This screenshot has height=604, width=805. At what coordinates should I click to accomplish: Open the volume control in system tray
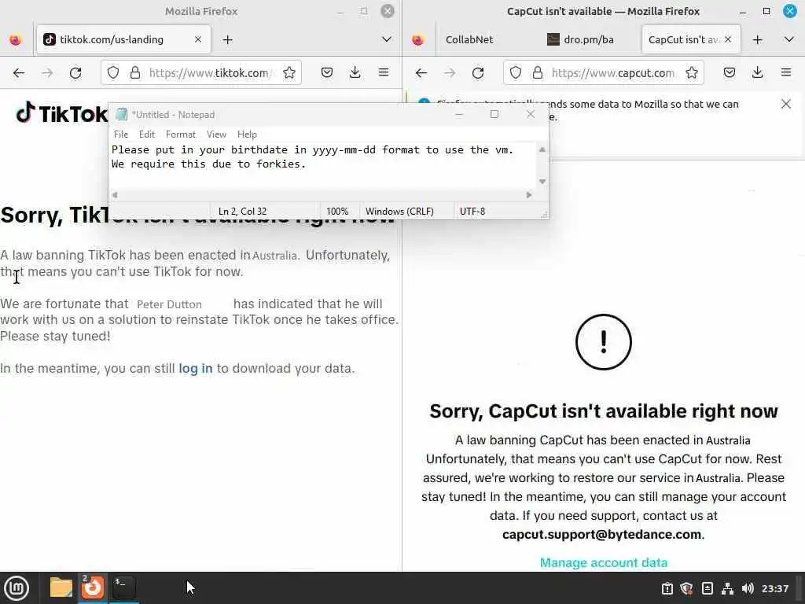[748, 588]
